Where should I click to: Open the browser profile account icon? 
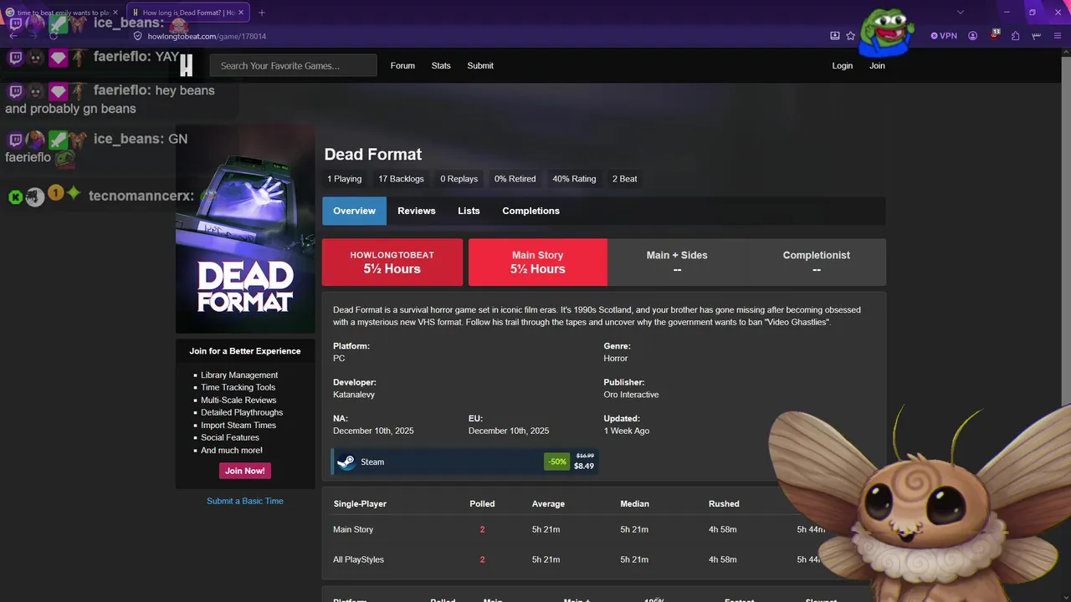click(973, 36)
